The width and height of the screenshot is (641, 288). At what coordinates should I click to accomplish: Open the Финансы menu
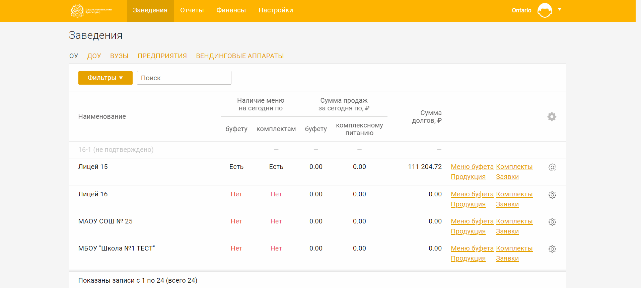click(231, 10)
